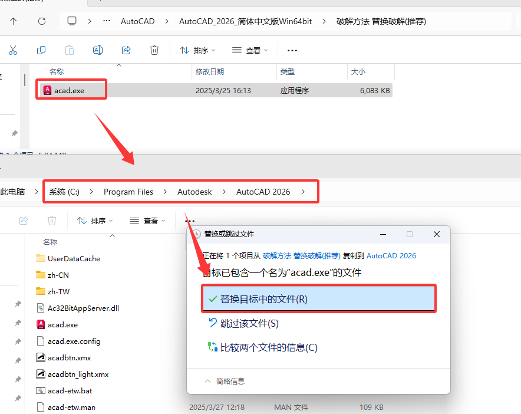Open 排序 dropdown in AutoCAD 2026 folder window
The image size is (521, 414).
tap(95, 221)
